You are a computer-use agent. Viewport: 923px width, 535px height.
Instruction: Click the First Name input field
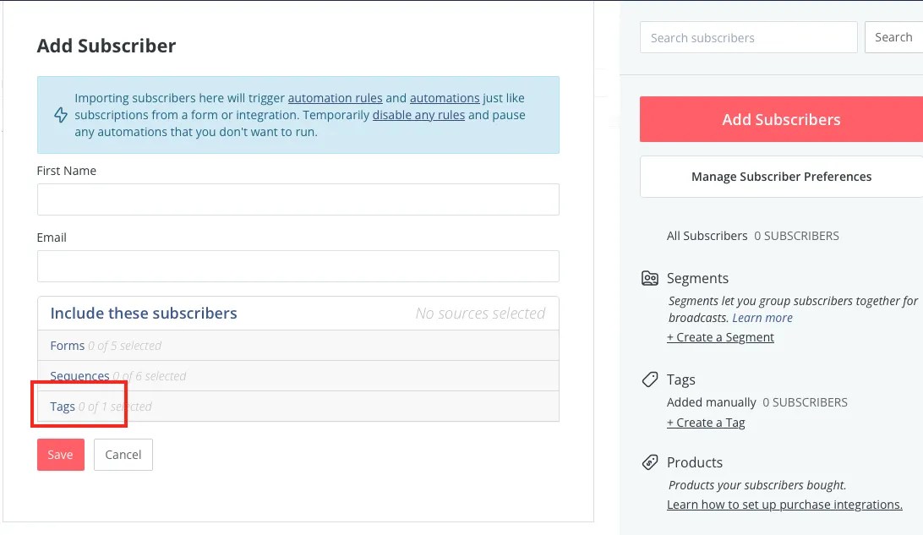pos(298,199)
